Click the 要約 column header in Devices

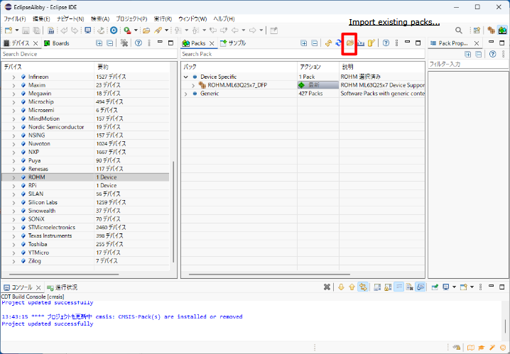[131, 67]
